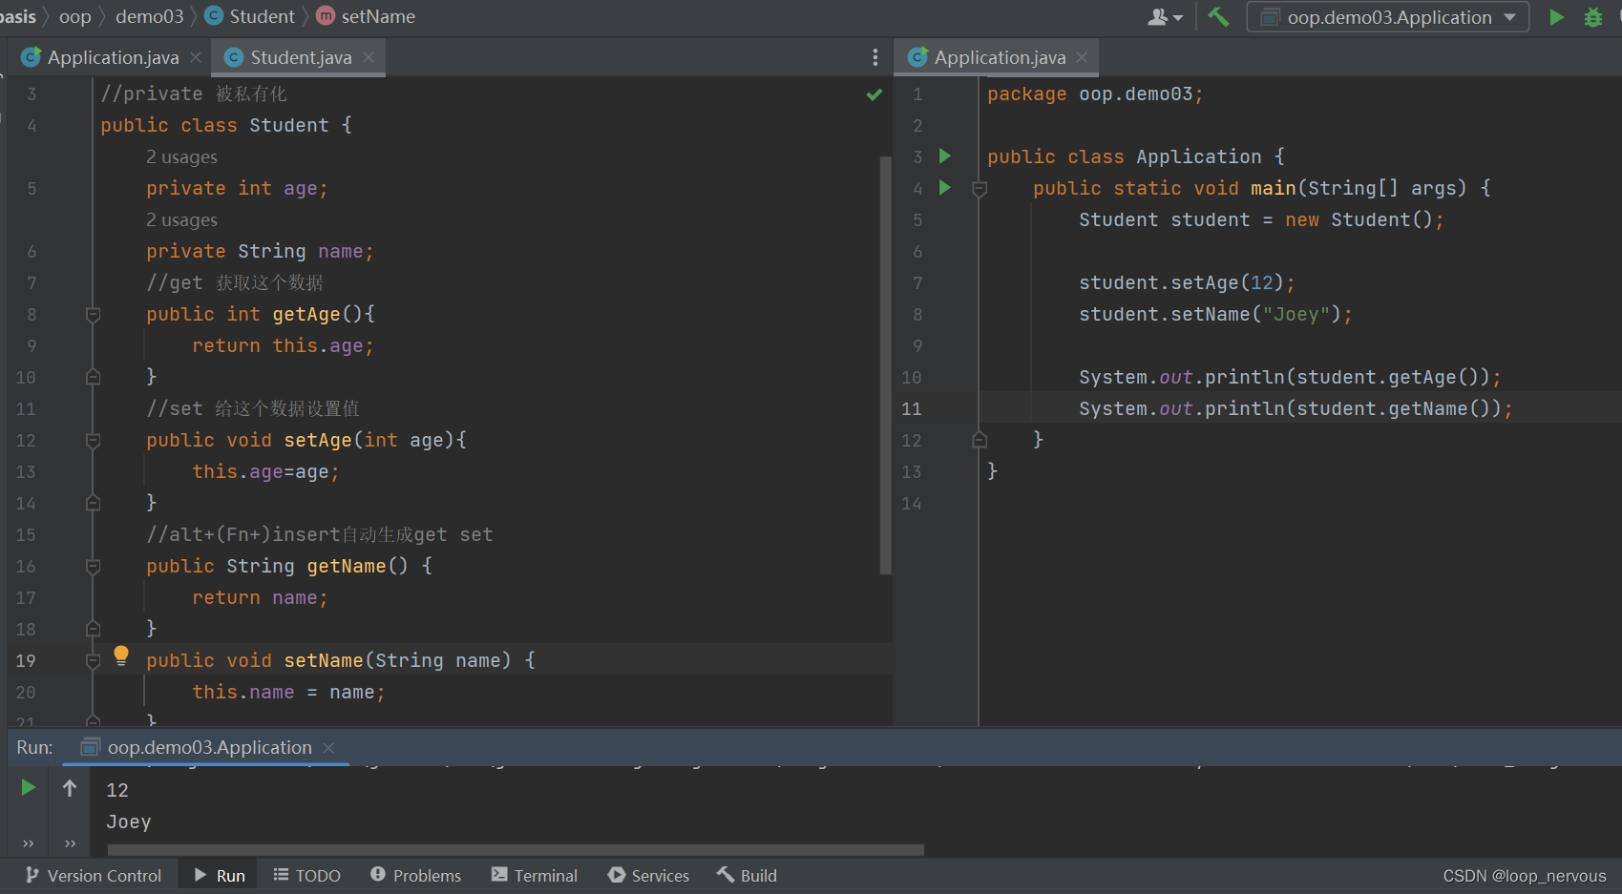
Task: Select Application.java tab in right editor
Action: [x=999, y=57]
